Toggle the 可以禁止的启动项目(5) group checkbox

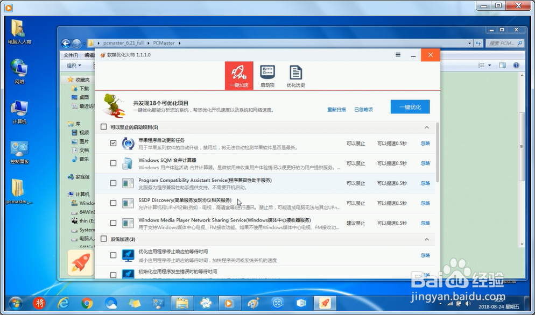104,127
